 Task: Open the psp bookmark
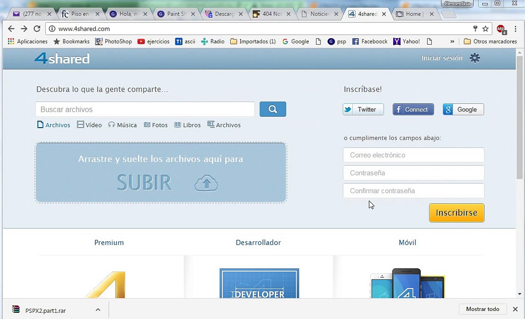click(337, 42)
